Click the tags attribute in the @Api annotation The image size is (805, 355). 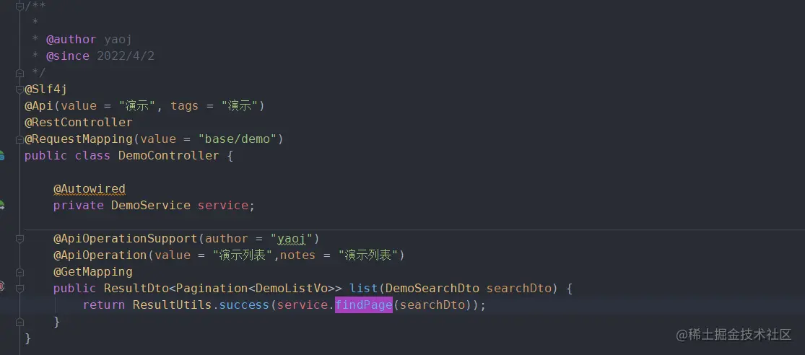pyautogui.click(x=185, y=105)
